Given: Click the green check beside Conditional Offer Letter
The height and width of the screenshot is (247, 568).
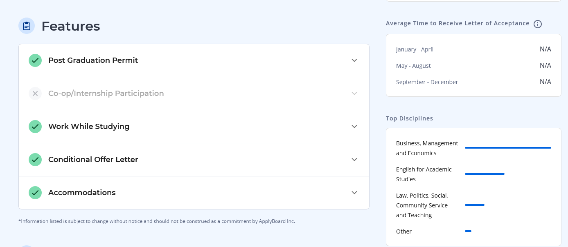Looking at the screenshot, I should 35,160.
